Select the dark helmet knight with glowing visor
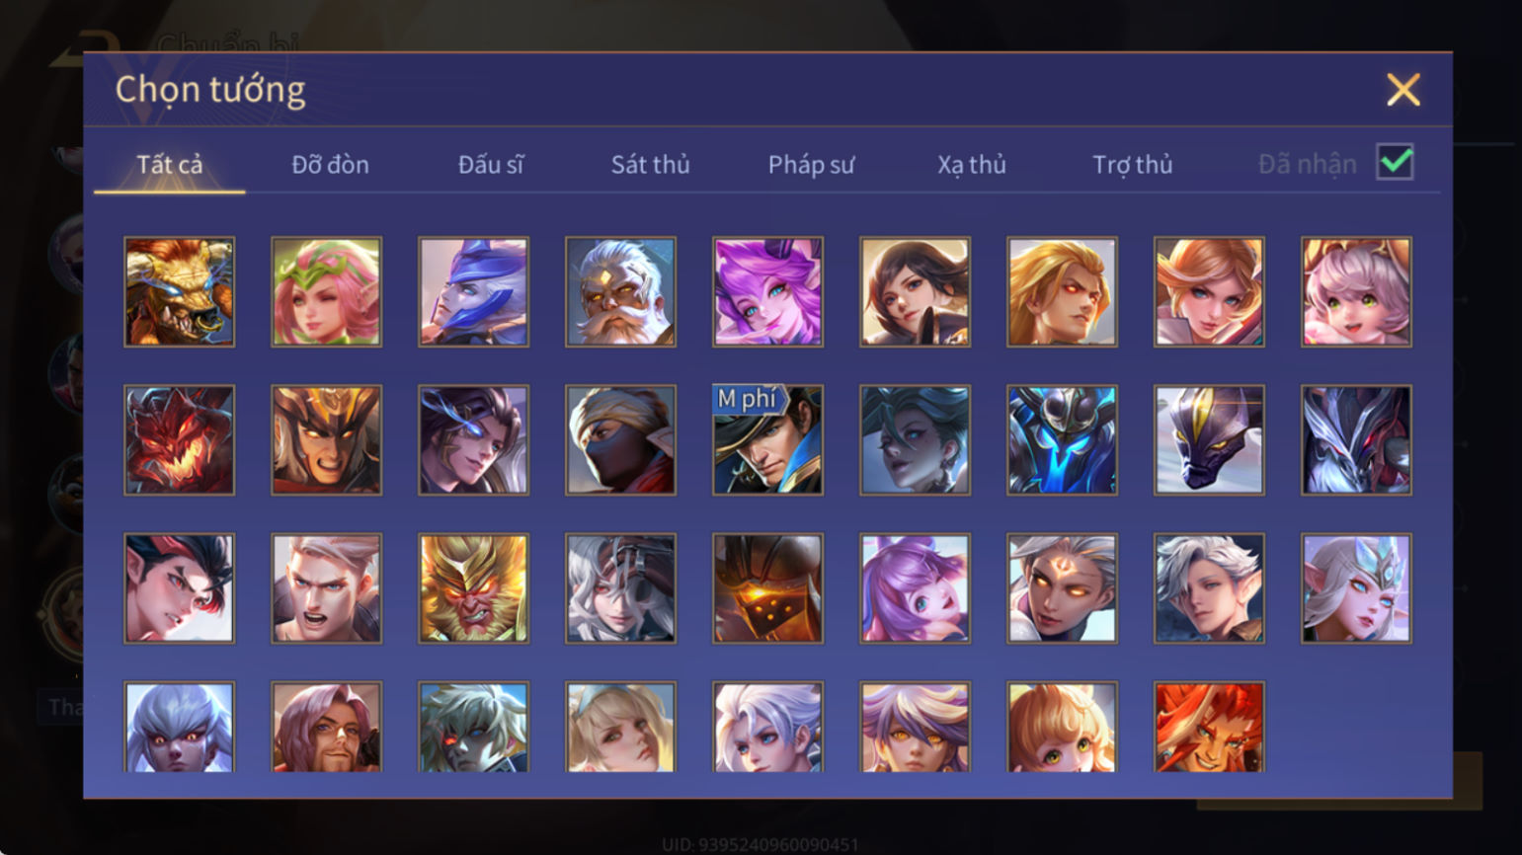Image resolution: width=1522 pixels, height=855 pixels. (x=767, y=588)
